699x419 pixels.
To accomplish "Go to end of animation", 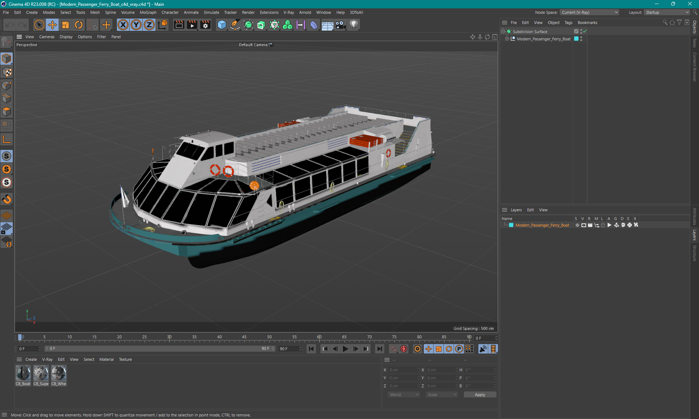I will [x=379, y=349].
